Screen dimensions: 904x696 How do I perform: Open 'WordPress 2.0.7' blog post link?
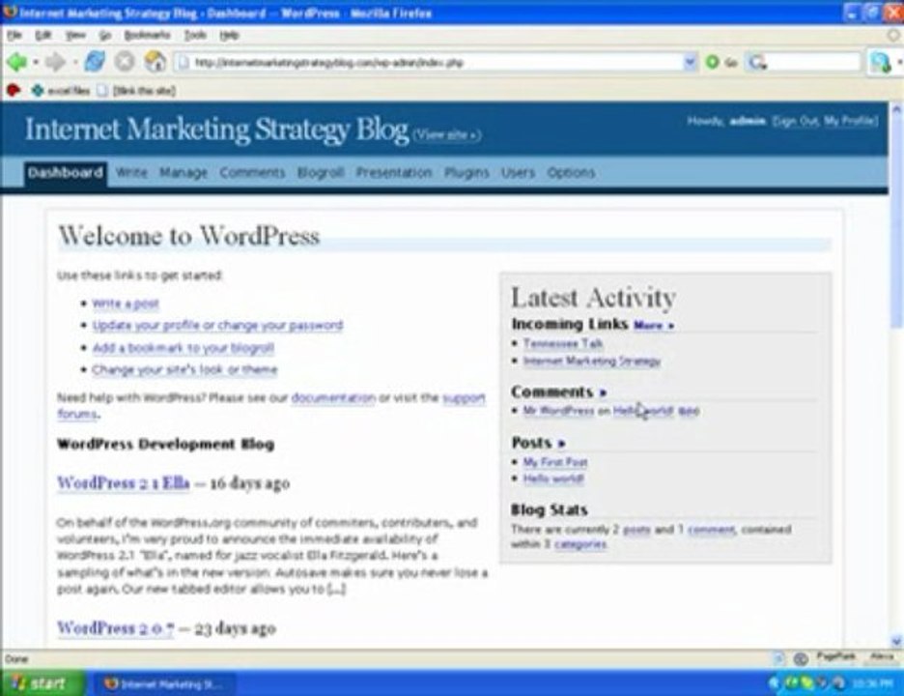click(x=115, y=628)
